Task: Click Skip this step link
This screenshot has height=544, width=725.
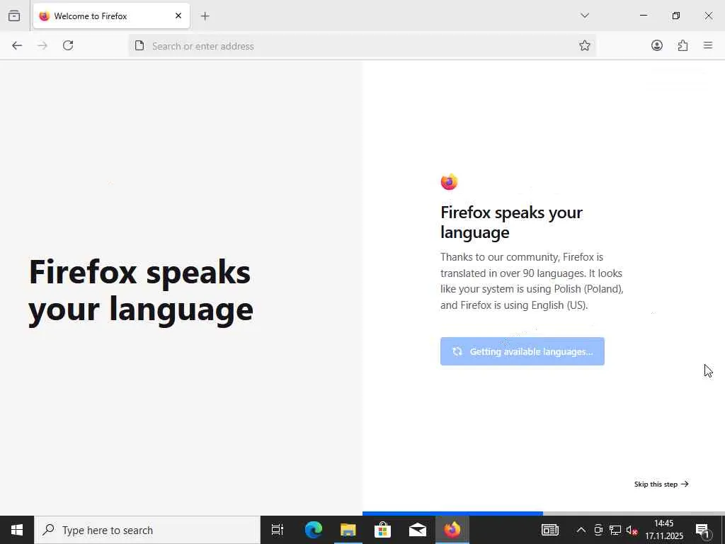Action: [x=661, y=484]
